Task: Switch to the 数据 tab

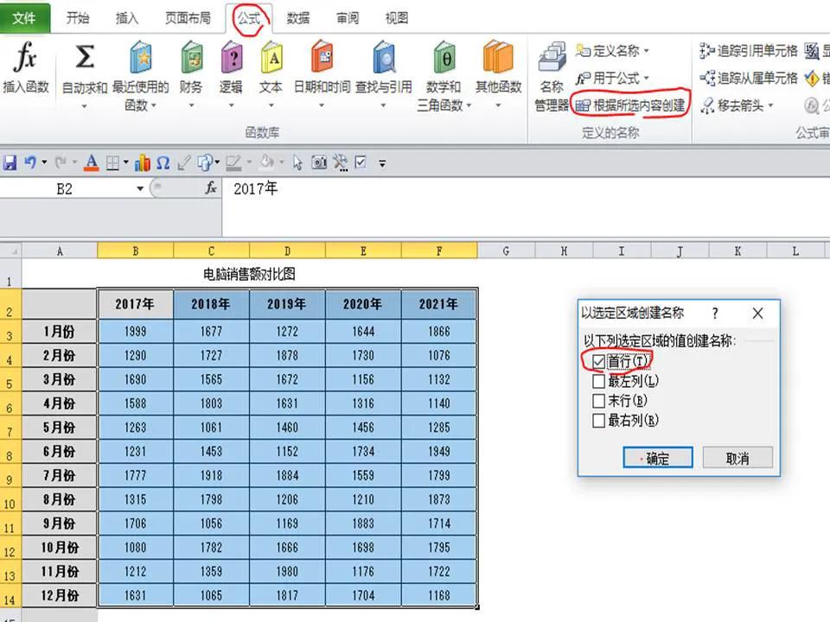Action: click(298, 18)
